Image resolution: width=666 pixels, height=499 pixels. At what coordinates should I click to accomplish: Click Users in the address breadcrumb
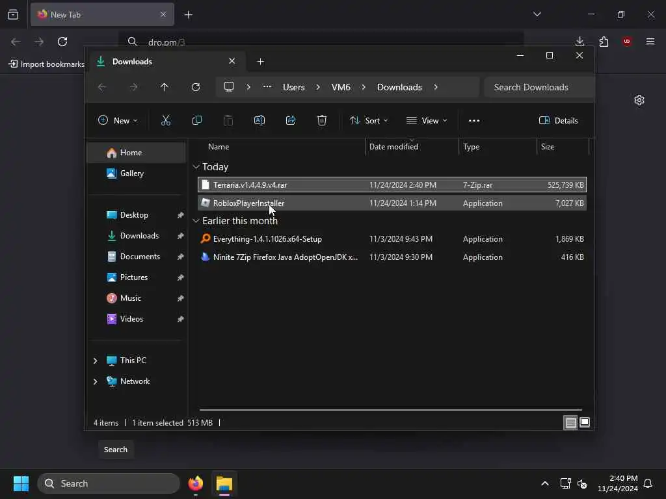[293, 87]
